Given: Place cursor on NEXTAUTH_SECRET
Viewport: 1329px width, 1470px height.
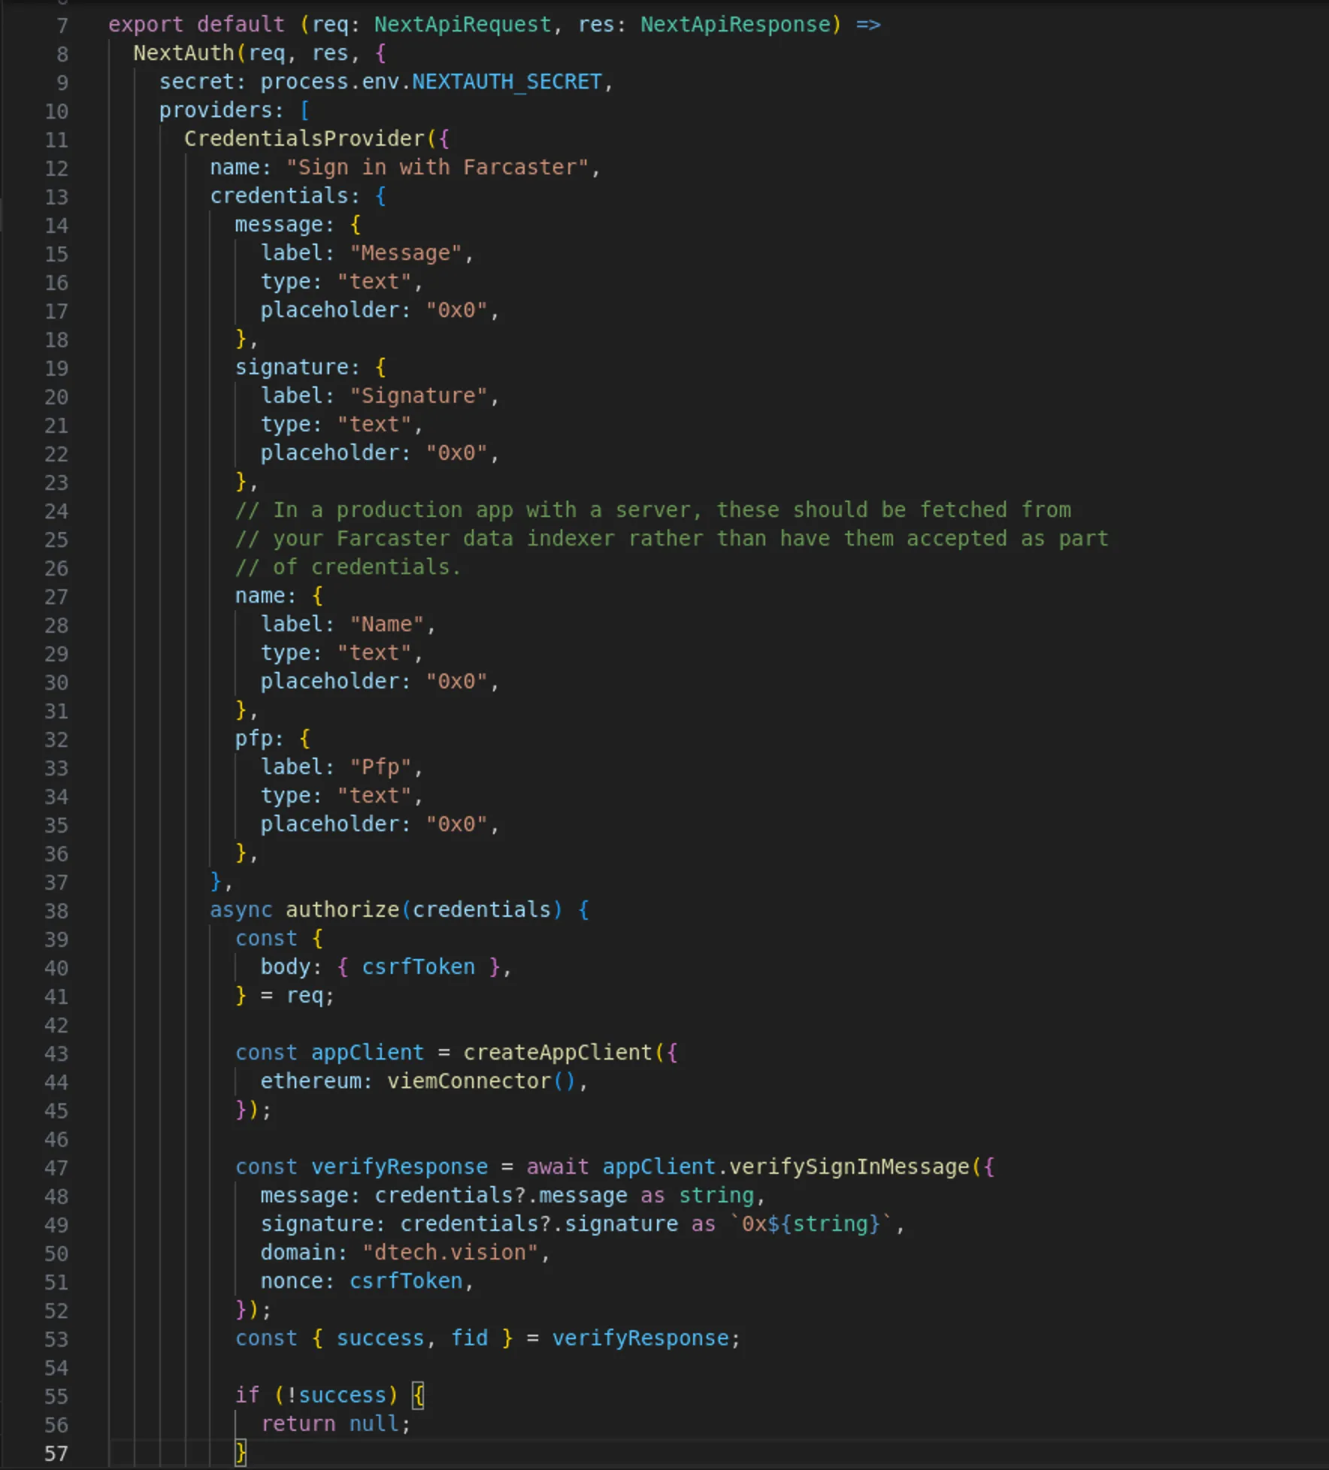Looking at the screenshot, I should [507, 82].
